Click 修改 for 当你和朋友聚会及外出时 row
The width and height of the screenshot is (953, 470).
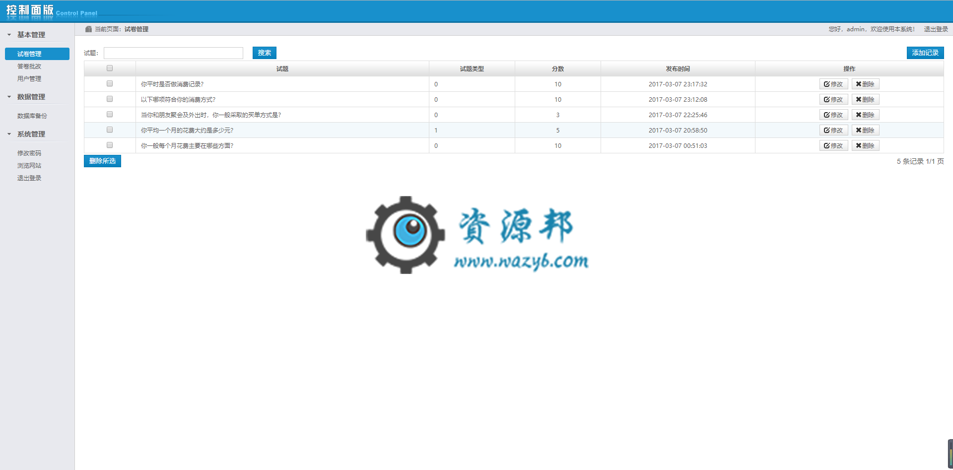tap(833, 115)
